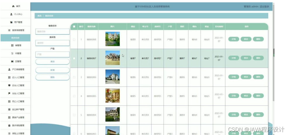
Task: Click the chart icon beside 用户管理
Action: tap(11, 22)
